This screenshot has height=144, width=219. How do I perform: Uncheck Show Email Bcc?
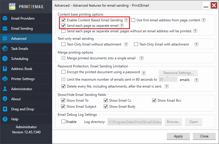click(x=154, y=101)
